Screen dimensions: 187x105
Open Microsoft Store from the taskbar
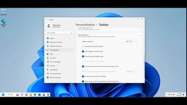(x=39, y=94)
